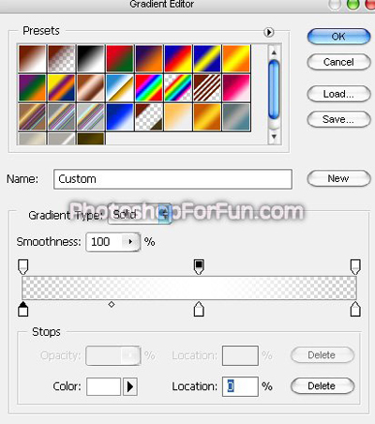This screenshot has height=424, width=375.
Task: Select the black to white gradient preset
Action: (x=91, y=59)
